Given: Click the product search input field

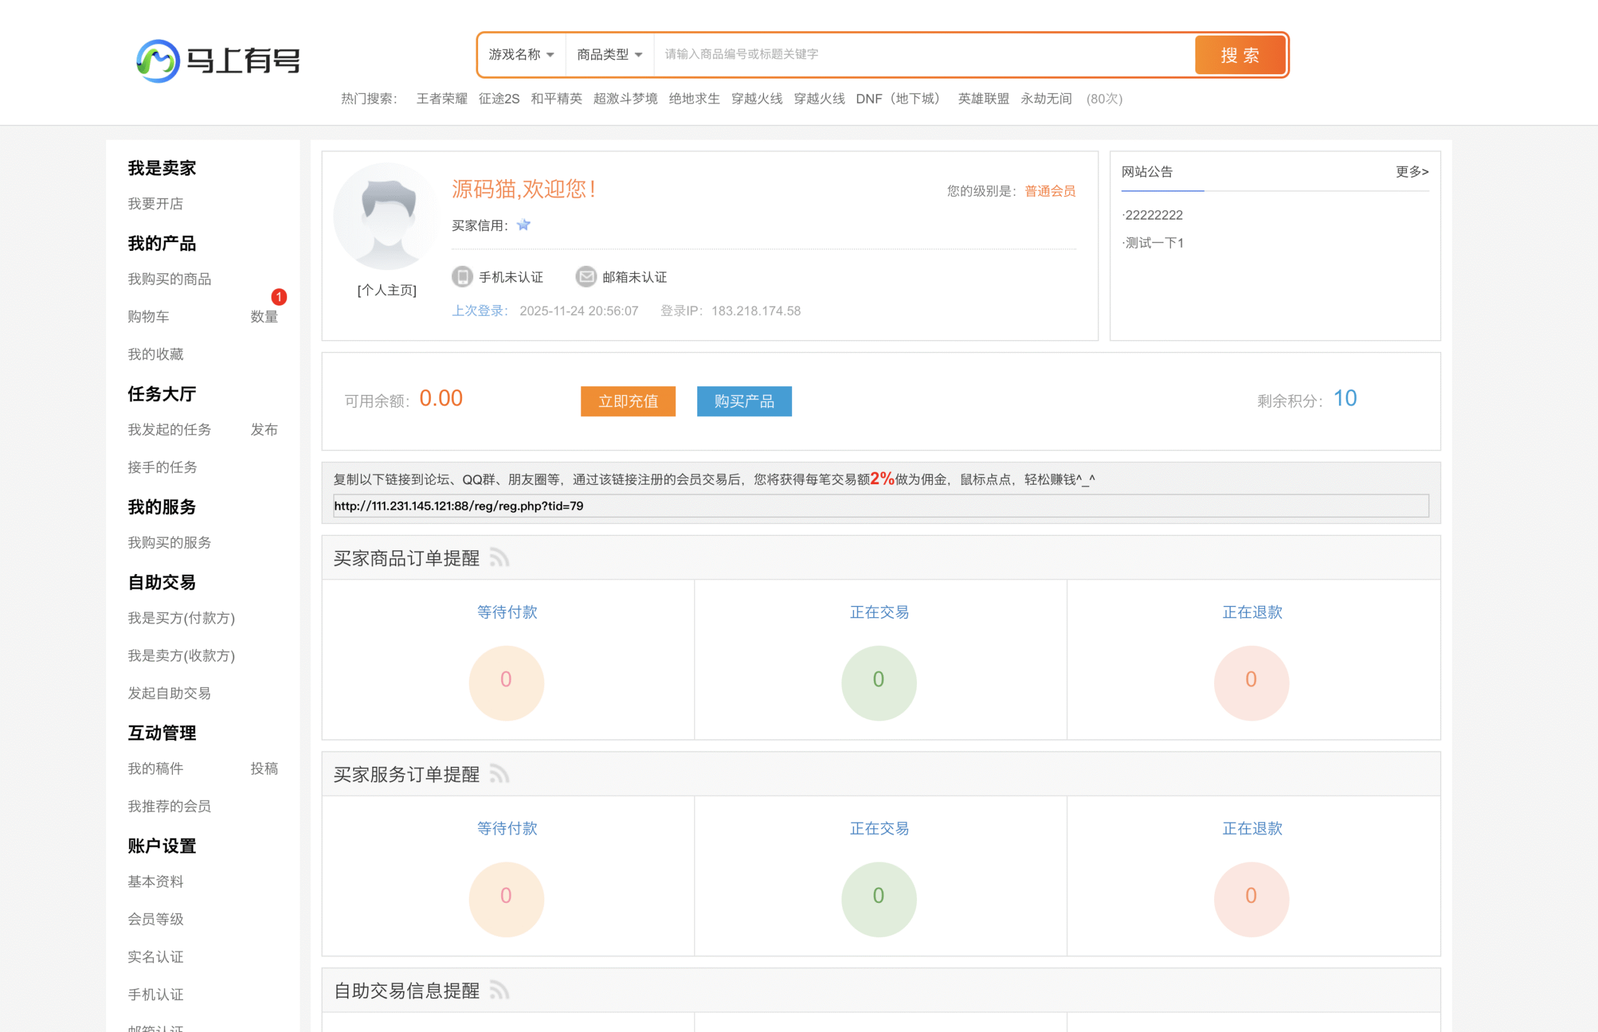Looking at the screenshot, I should click(x=918, y=55).
